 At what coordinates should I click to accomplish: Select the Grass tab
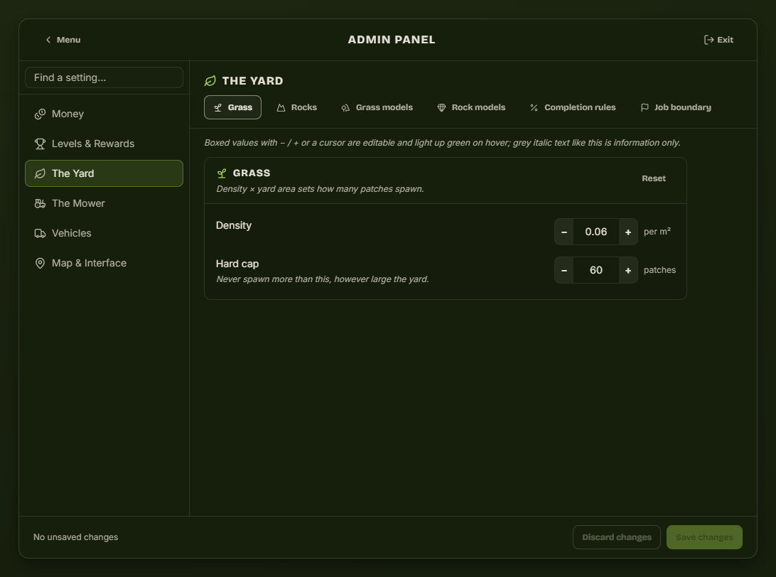point(232,107)
